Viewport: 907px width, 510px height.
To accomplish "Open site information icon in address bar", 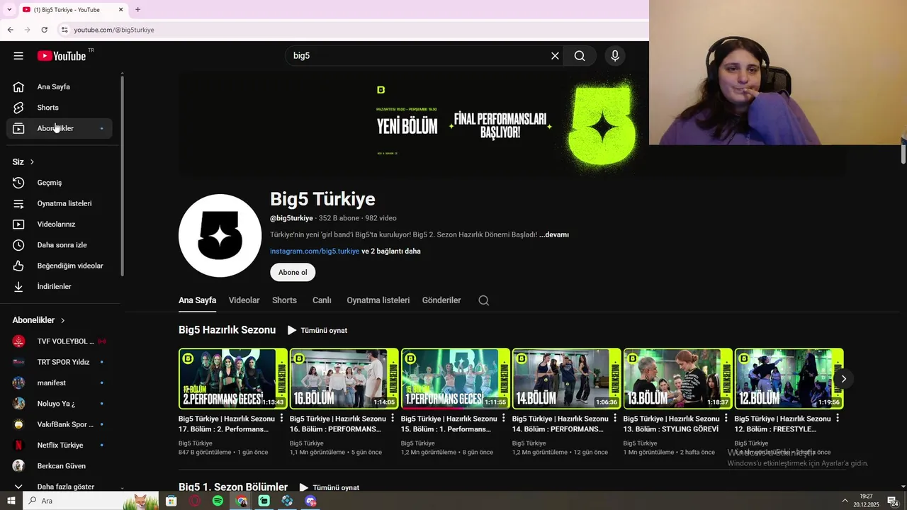I will pyautogui.click(x=64, y=30).
